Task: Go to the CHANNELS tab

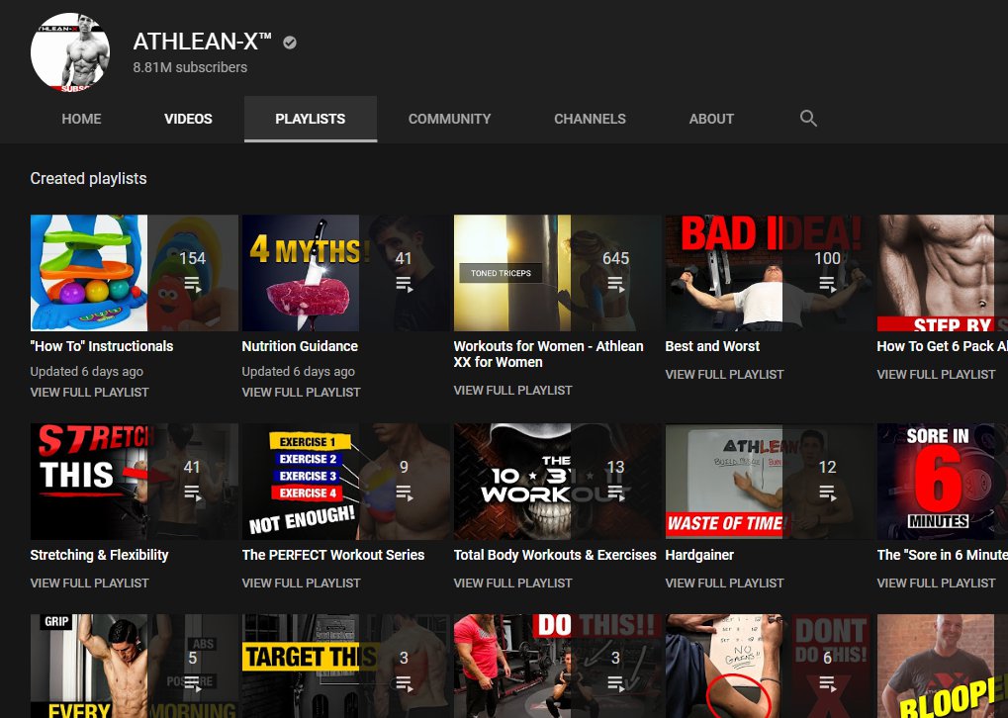Action: click(591, 119)
